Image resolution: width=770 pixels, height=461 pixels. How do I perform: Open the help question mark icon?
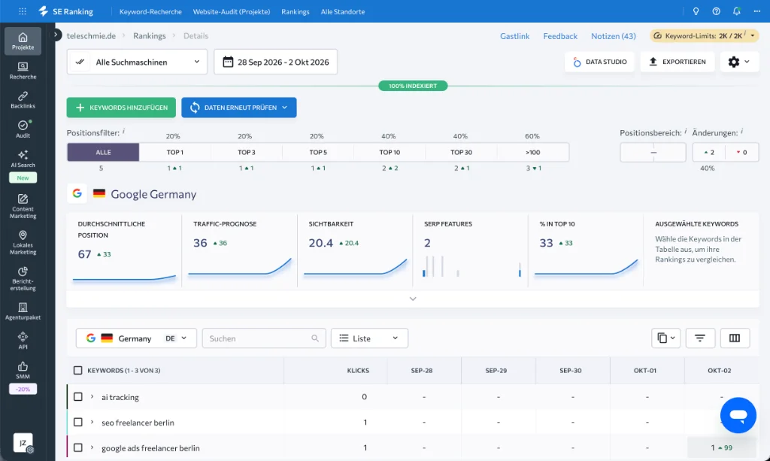[717, 11]
